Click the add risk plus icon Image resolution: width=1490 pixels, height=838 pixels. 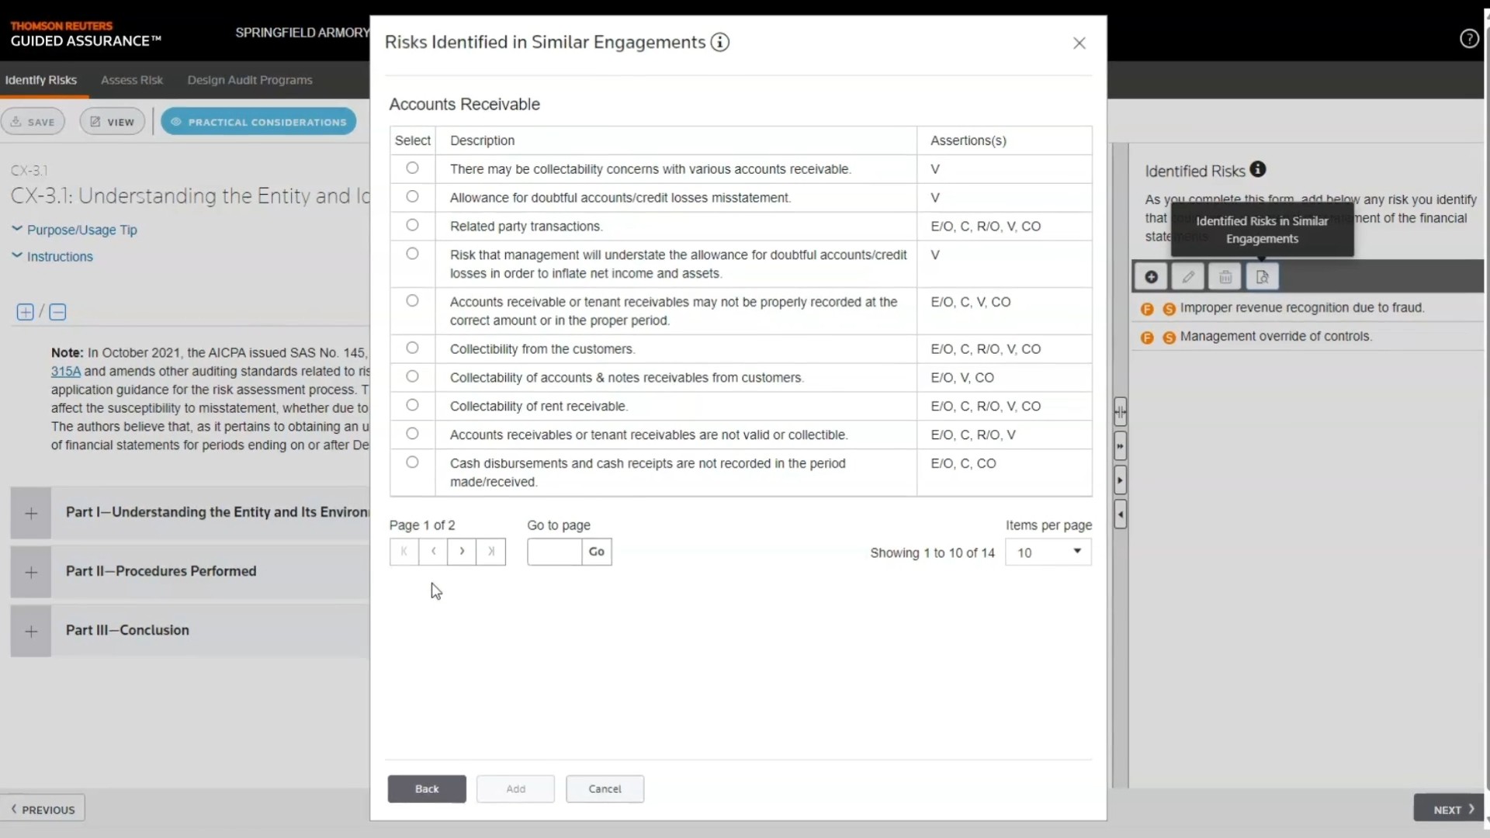(1151, 277)
